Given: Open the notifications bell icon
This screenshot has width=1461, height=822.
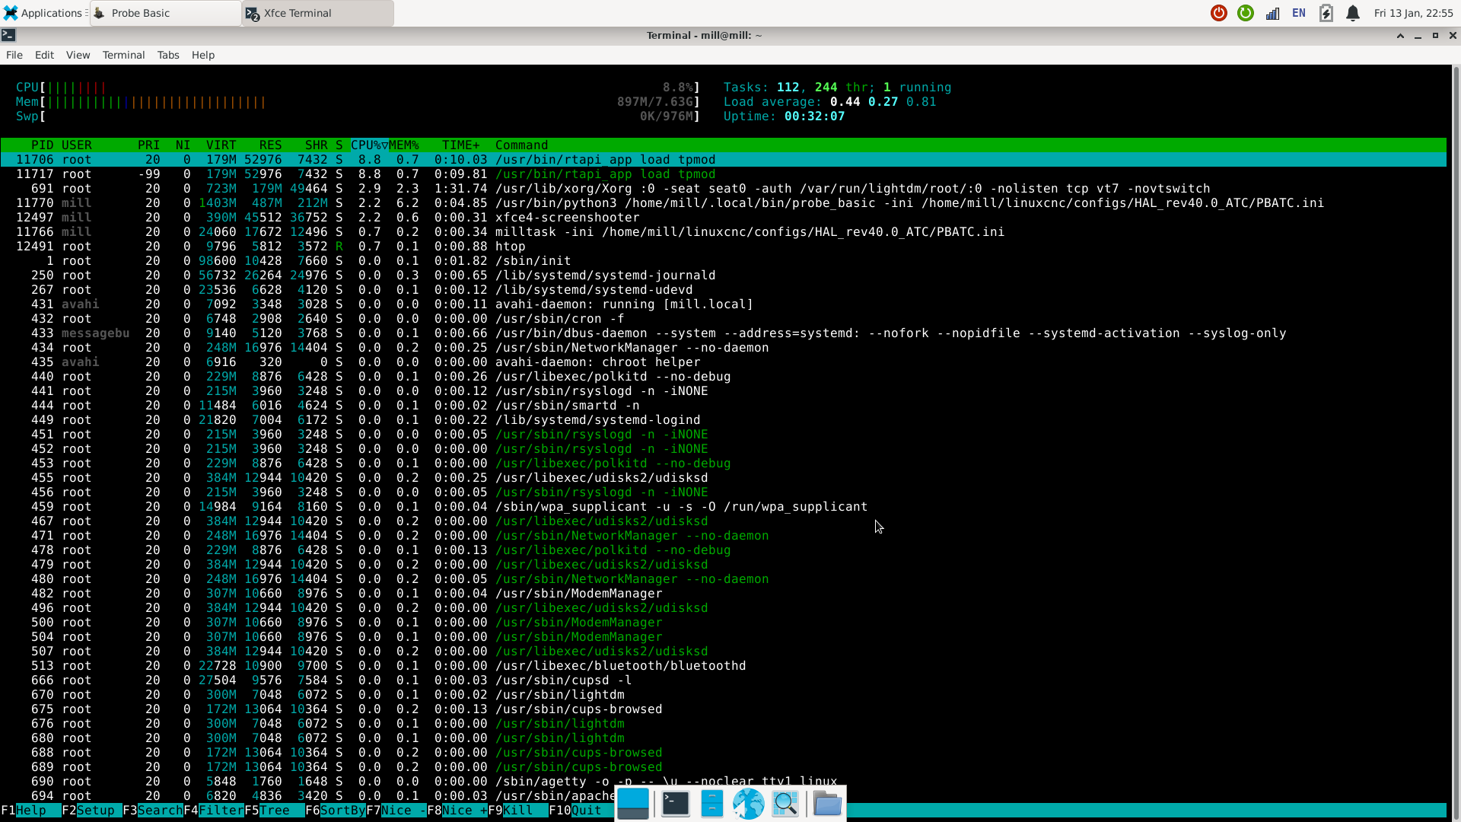Looking at the screenshot, I should (1353, 13).
